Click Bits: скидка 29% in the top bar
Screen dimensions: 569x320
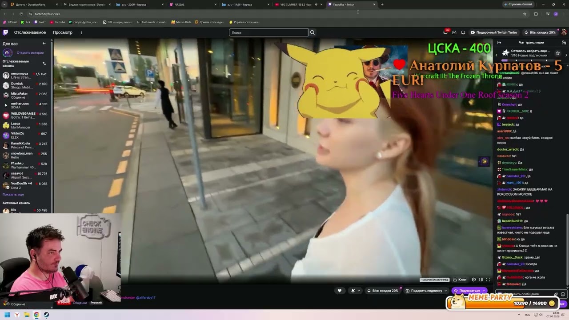point(540,32)
